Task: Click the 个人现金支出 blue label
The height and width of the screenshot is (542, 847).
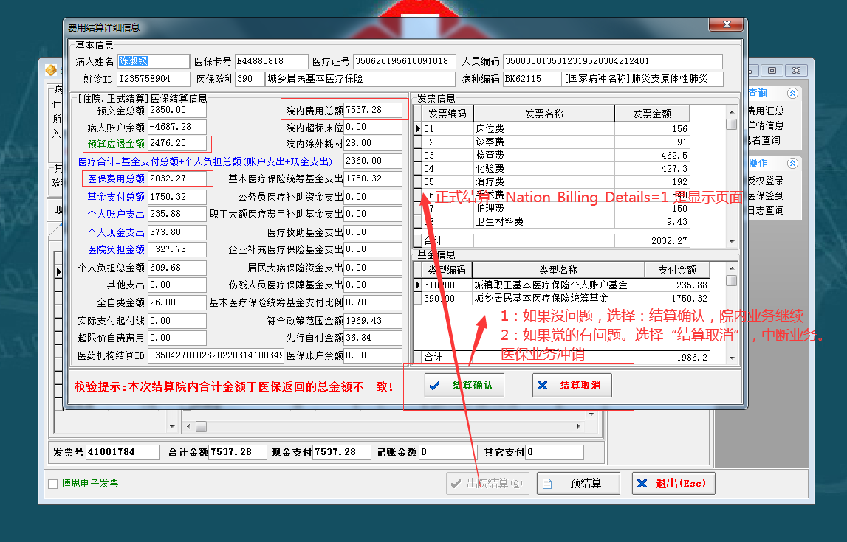Action: point(116,232)
